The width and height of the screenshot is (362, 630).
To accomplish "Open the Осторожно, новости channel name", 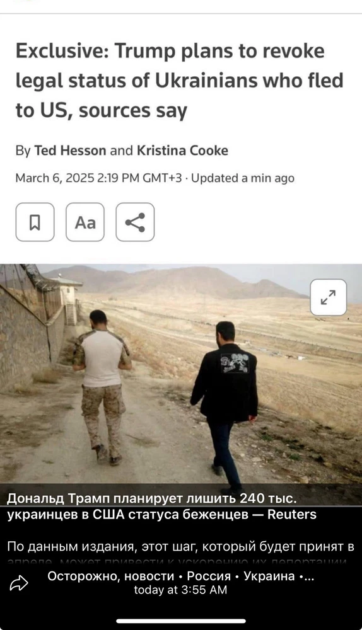I will click(x=110, y=576).
